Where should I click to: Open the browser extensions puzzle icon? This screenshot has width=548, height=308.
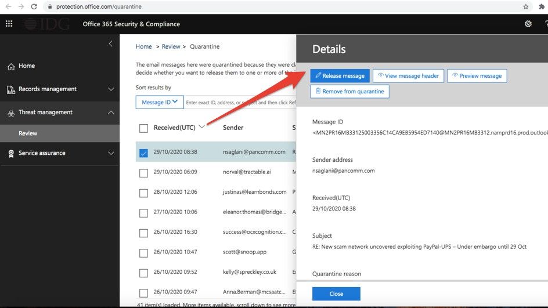(542, 6)
